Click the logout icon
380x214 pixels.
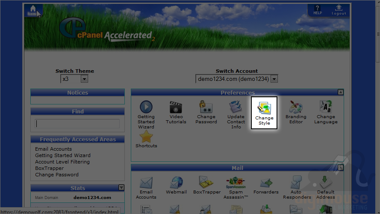339,10
